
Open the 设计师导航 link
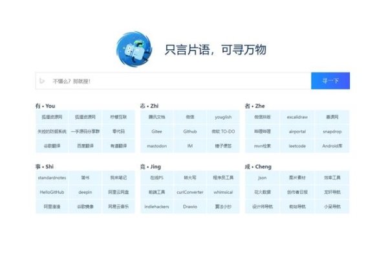pos(263,207)
